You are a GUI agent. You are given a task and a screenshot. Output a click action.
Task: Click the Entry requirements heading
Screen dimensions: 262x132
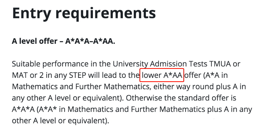point(84,13)
